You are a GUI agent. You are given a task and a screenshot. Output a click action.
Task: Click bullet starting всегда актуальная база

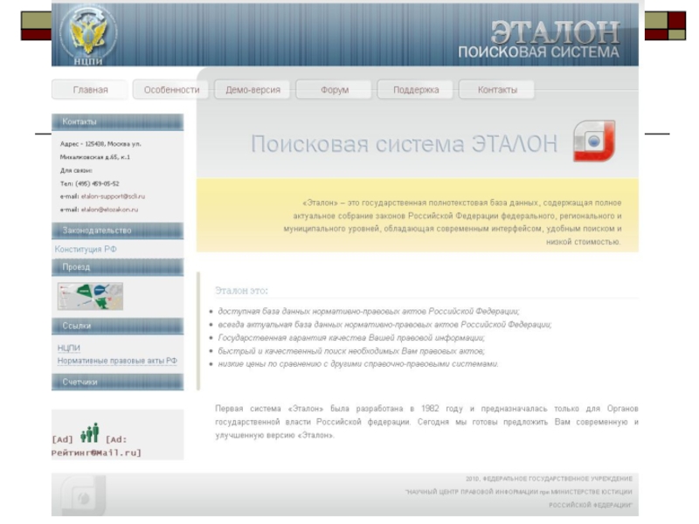coord(384,325)
